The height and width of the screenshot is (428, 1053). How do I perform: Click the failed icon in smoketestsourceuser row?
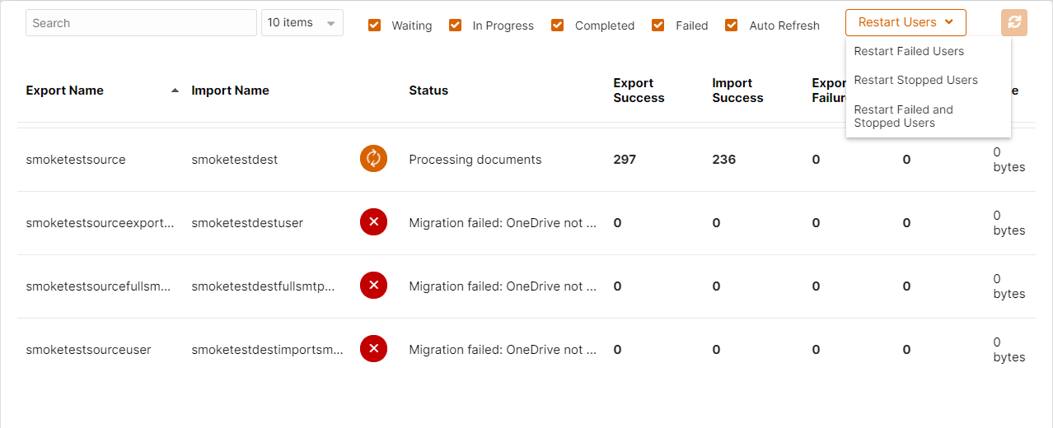373,348
